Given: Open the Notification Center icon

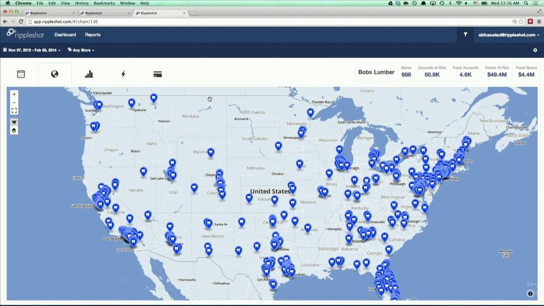Looking at the screenshot, I should [x=536, y=3].
